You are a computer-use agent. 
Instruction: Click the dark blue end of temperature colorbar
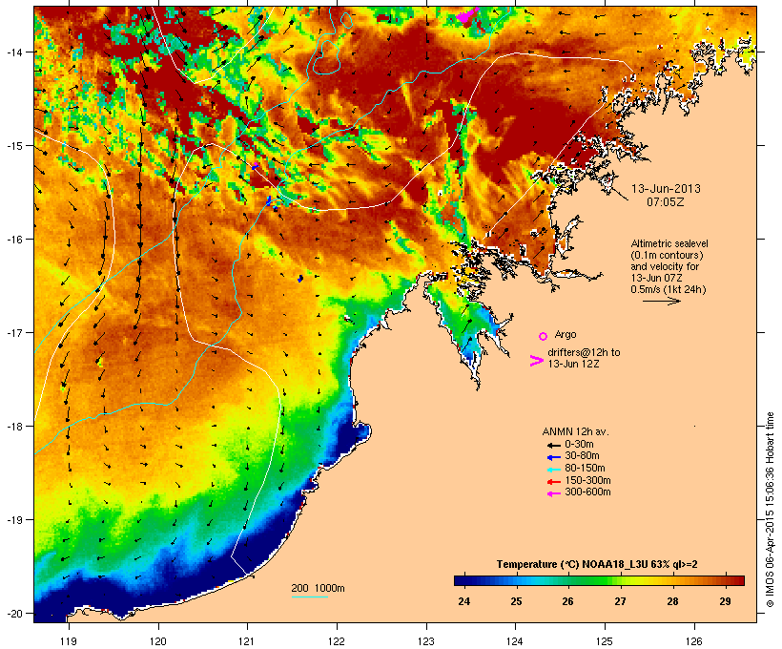coord(462,580)
